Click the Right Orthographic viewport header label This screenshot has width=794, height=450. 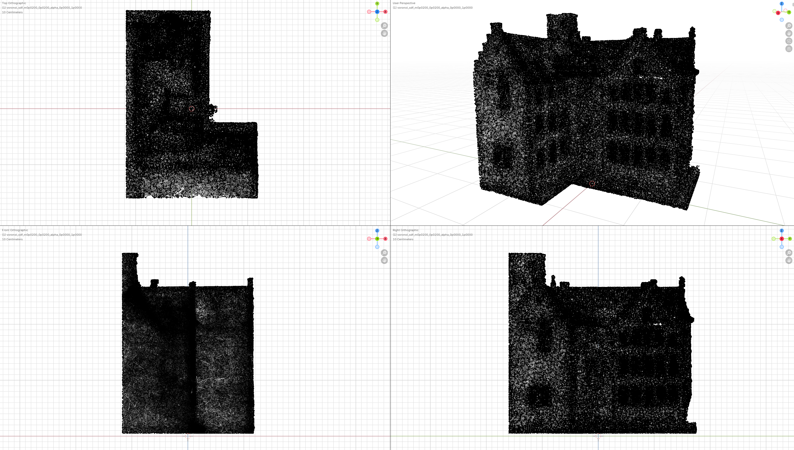coord(405,230)
